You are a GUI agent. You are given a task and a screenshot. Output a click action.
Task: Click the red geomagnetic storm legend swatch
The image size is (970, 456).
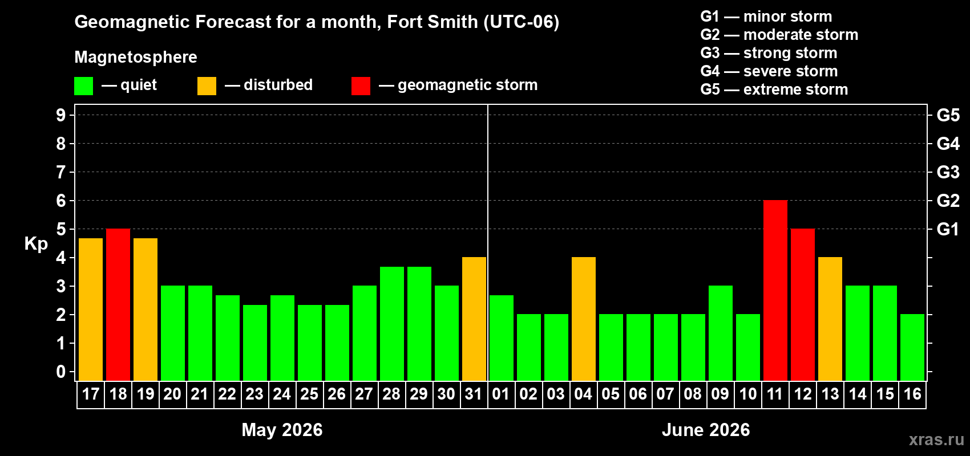(361, 86)
